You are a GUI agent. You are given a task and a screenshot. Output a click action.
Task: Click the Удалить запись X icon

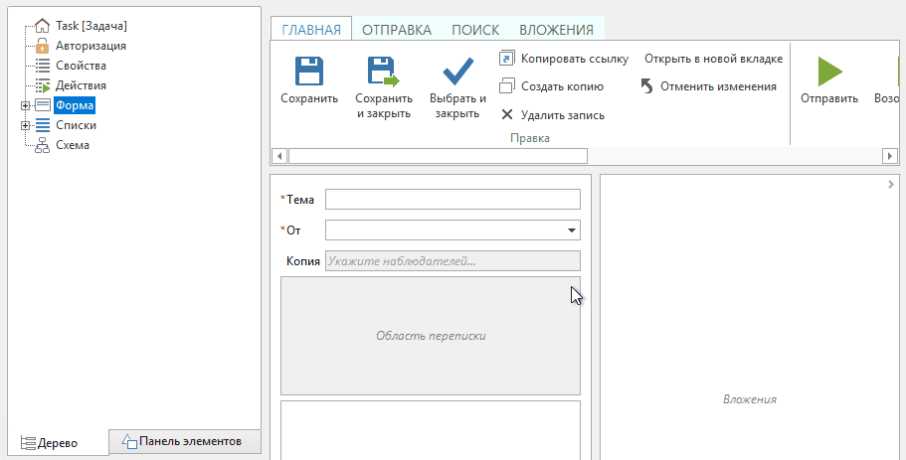pos(507,114)
